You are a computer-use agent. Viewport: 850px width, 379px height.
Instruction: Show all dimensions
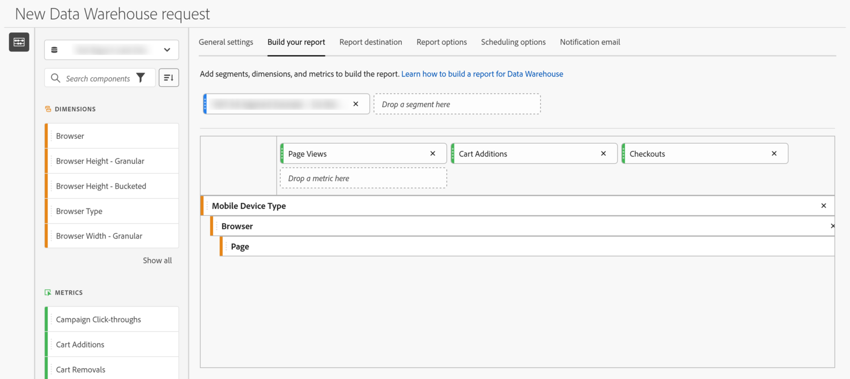157,261
